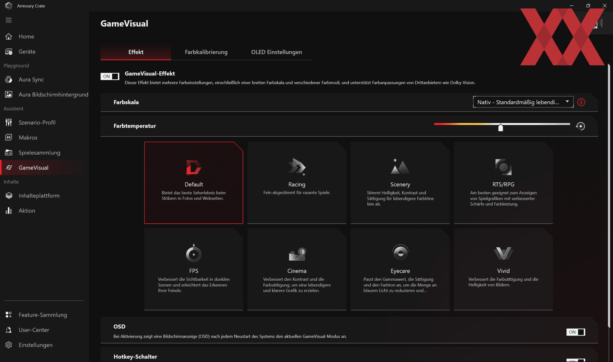613x362 pixels.
Task: Click the Spielesammlung icon
Action: click(x=9, y=153)
